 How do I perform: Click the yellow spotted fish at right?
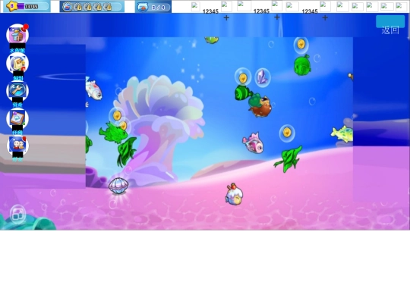click(x=342, y=134)
